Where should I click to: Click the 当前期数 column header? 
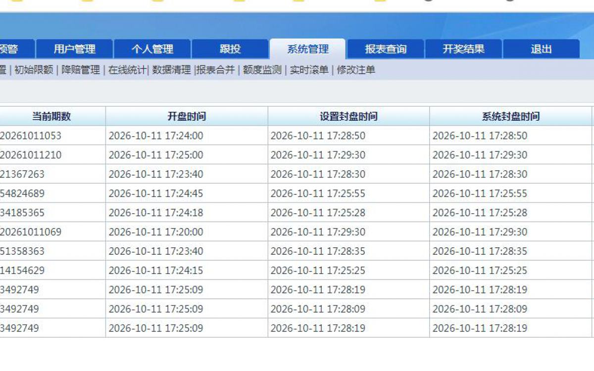coord(51,116)
